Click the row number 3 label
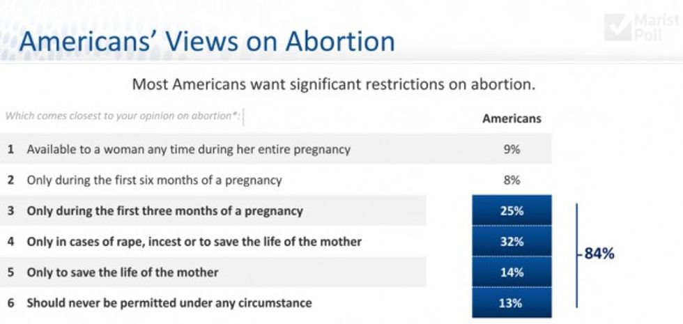The image size is (683, 324). [11, 210]
